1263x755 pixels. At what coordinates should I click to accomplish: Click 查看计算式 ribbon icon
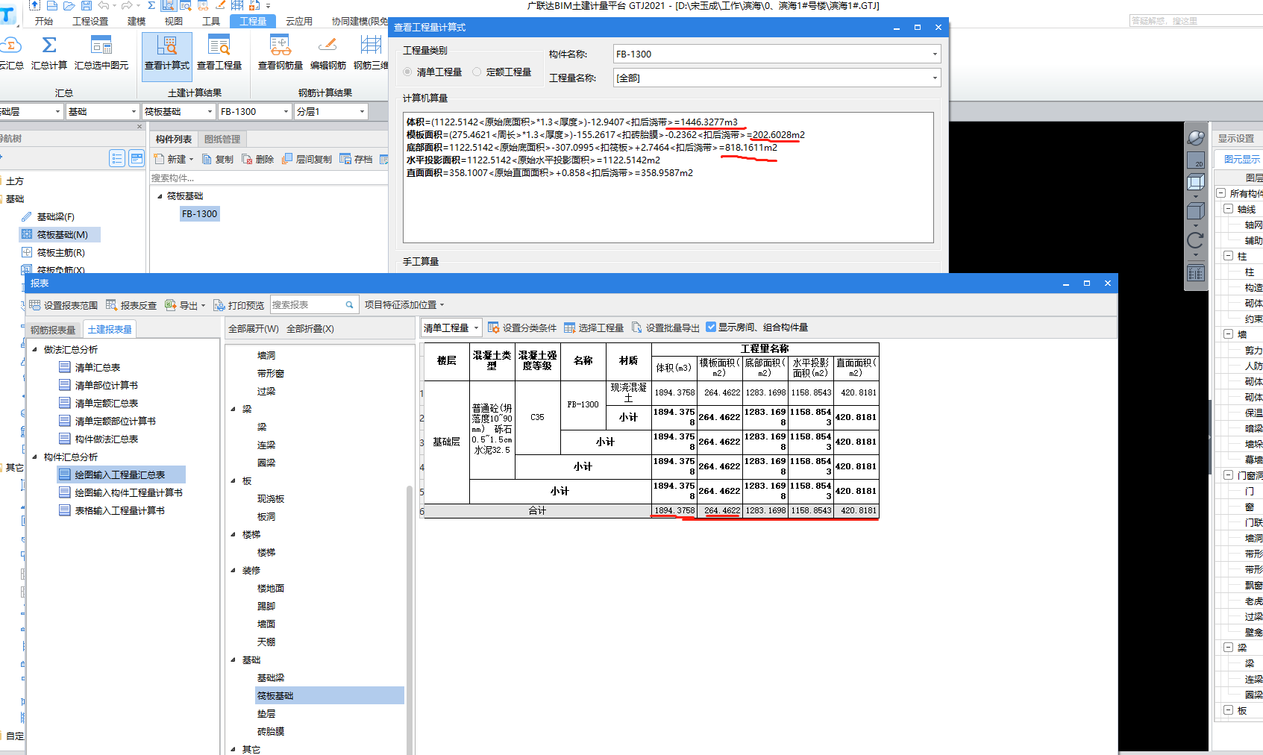coord(167,46)
